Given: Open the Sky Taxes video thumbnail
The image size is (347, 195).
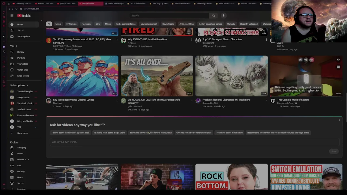Looking at the screenshot, I should point(82,76).
